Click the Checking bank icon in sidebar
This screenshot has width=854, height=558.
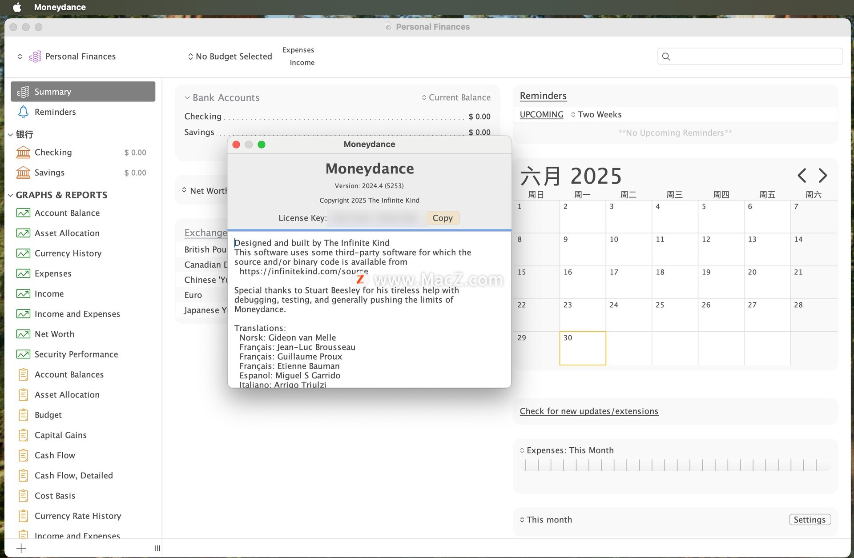pos(23,152)
